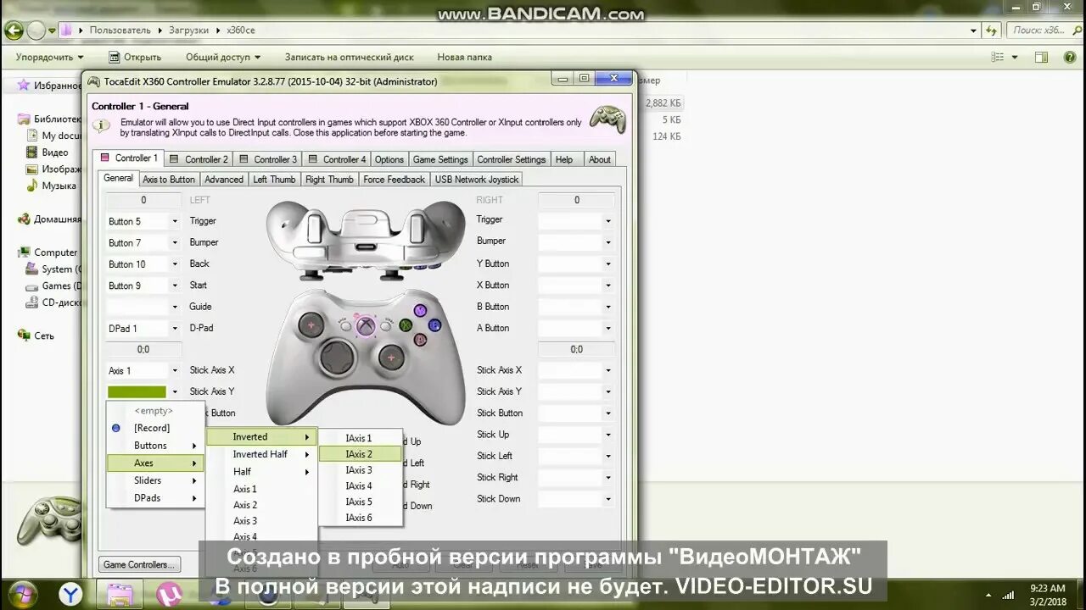The width and height of the screenshot is (1086, 610).
Task: Click the Controller 1 tab status square icon
Action: point(105,158)
